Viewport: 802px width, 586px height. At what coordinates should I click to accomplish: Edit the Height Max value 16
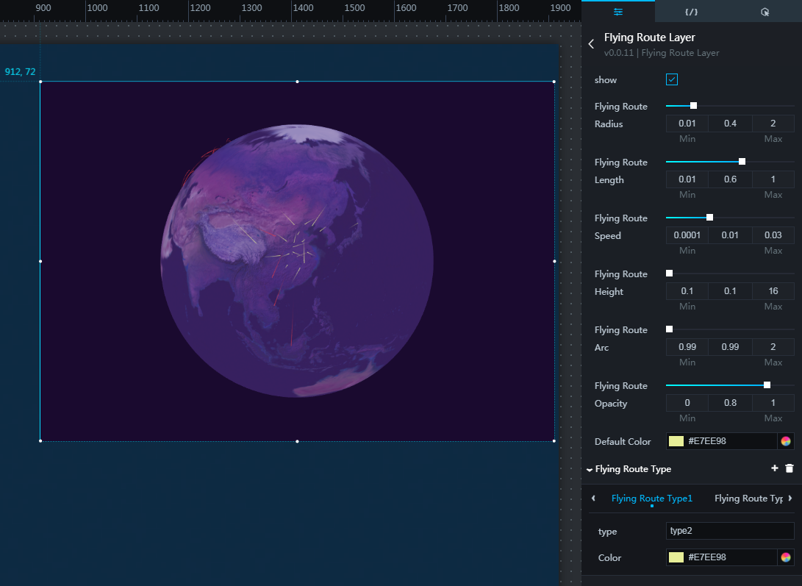pyautogui.click(x=773, y=290)
